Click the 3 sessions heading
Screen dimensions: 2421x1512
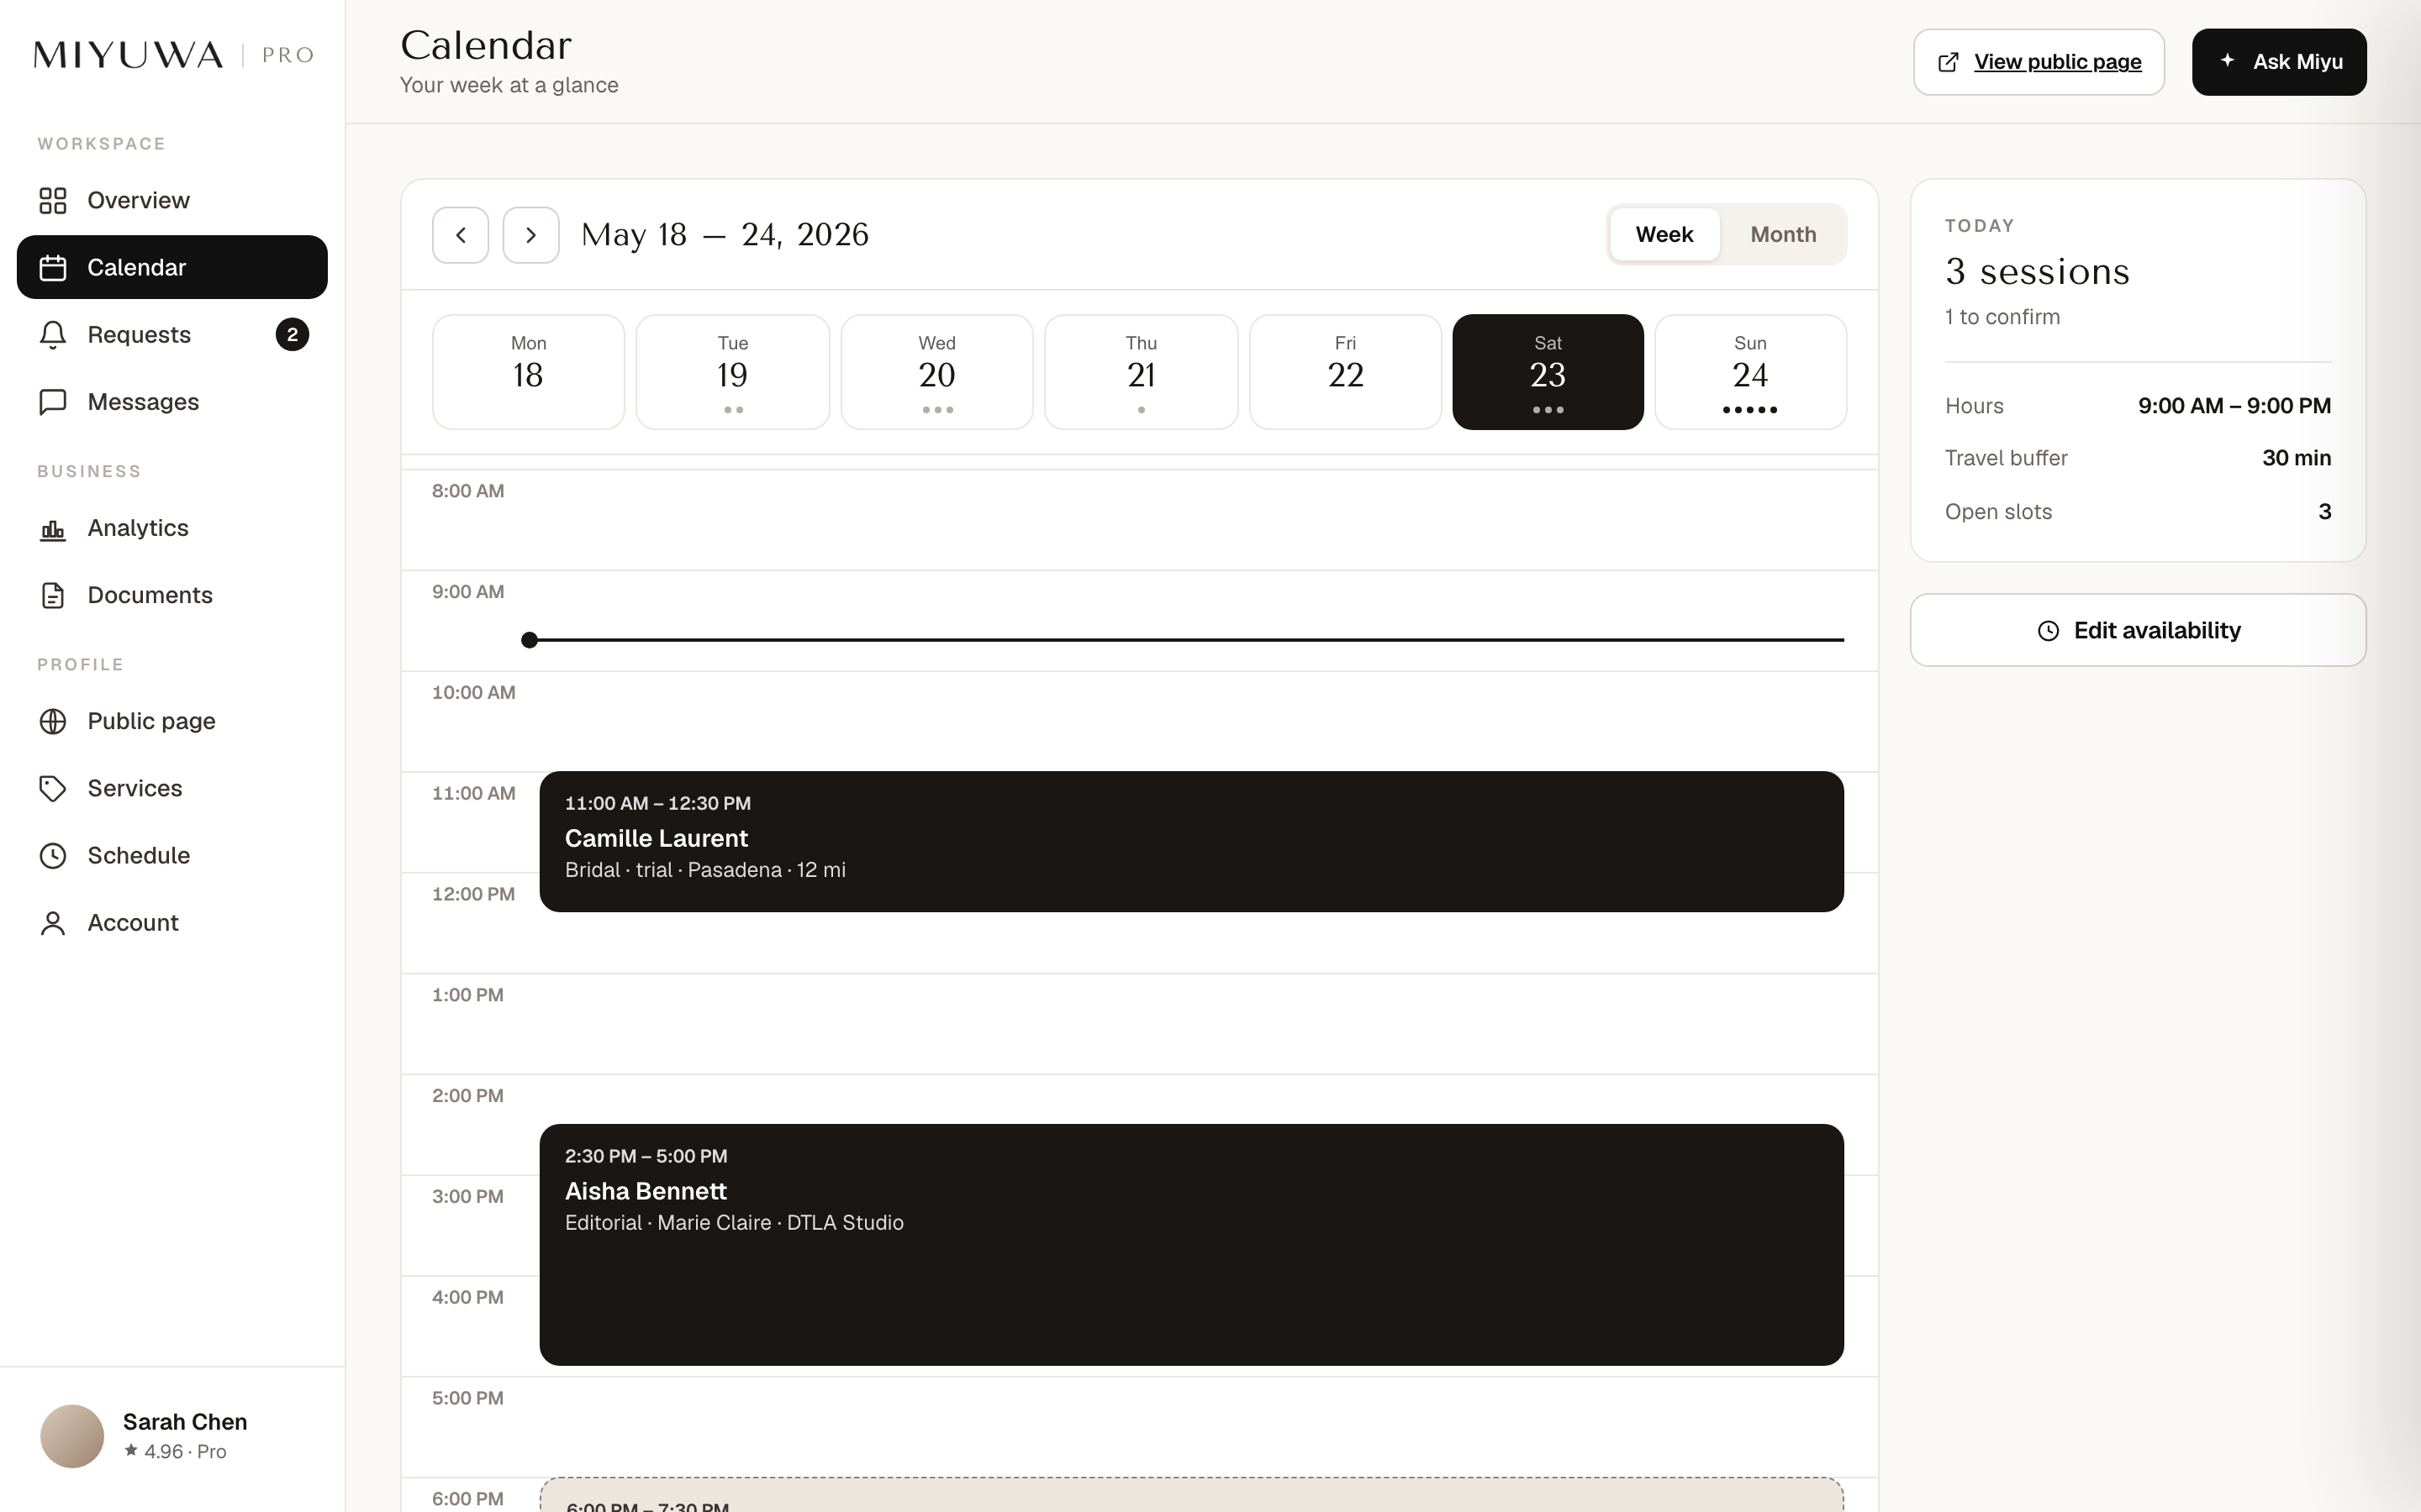(2037, 271)
